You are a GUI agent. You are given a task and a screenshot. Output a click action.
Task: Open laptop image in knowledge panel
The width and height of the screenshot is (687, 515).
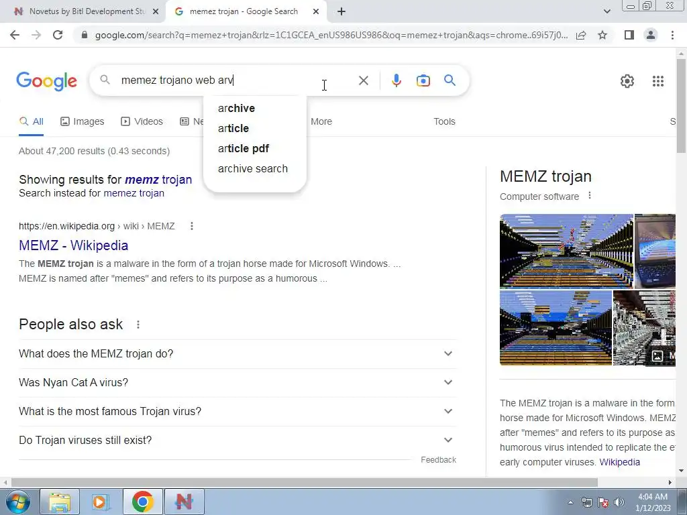click(x=655, y=251)
